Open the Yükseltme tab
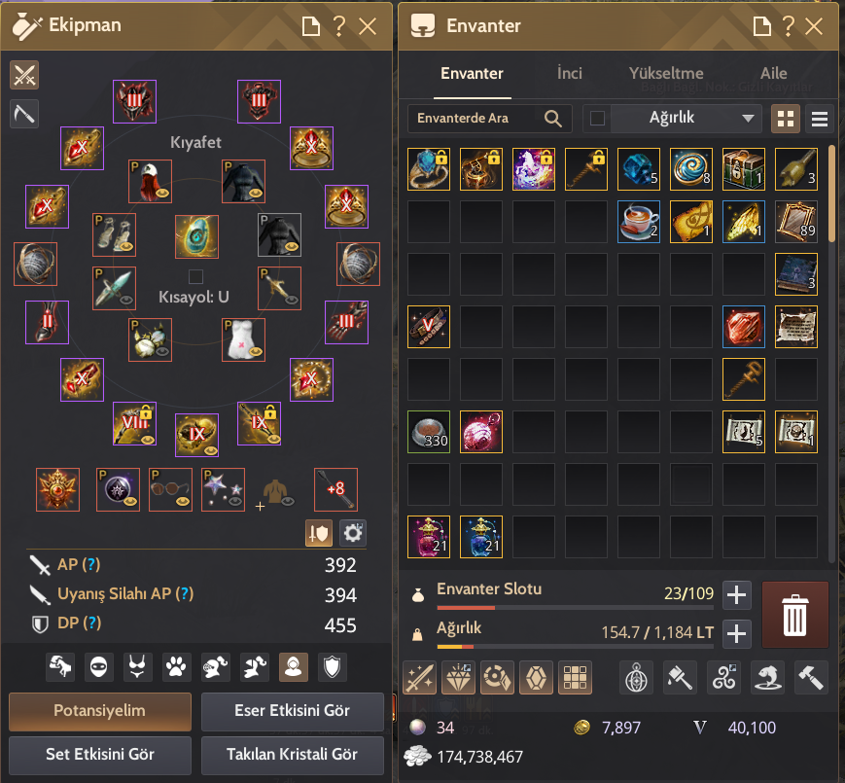The width and height of the screenshot is (845, 783). (666, 73)
